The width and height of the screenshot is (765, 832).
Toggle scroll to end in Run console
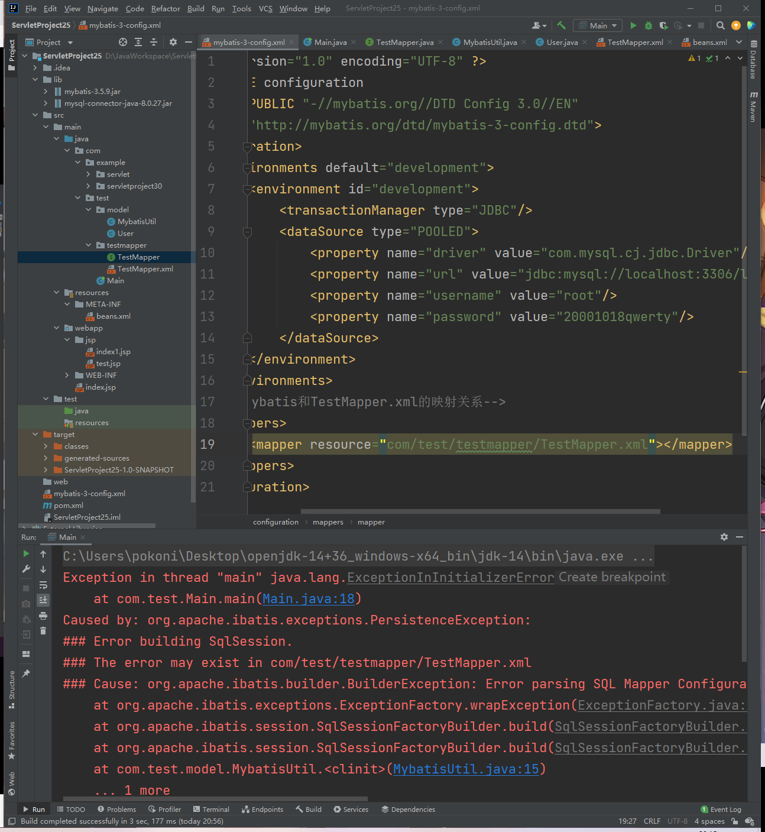(x=43, y=600)
